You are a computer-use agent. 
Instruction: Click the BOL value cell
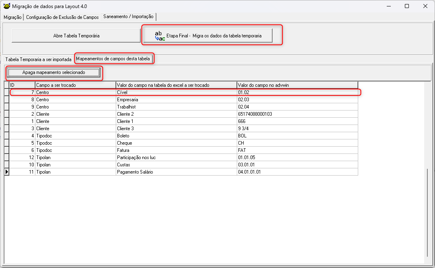click(298, 135)
